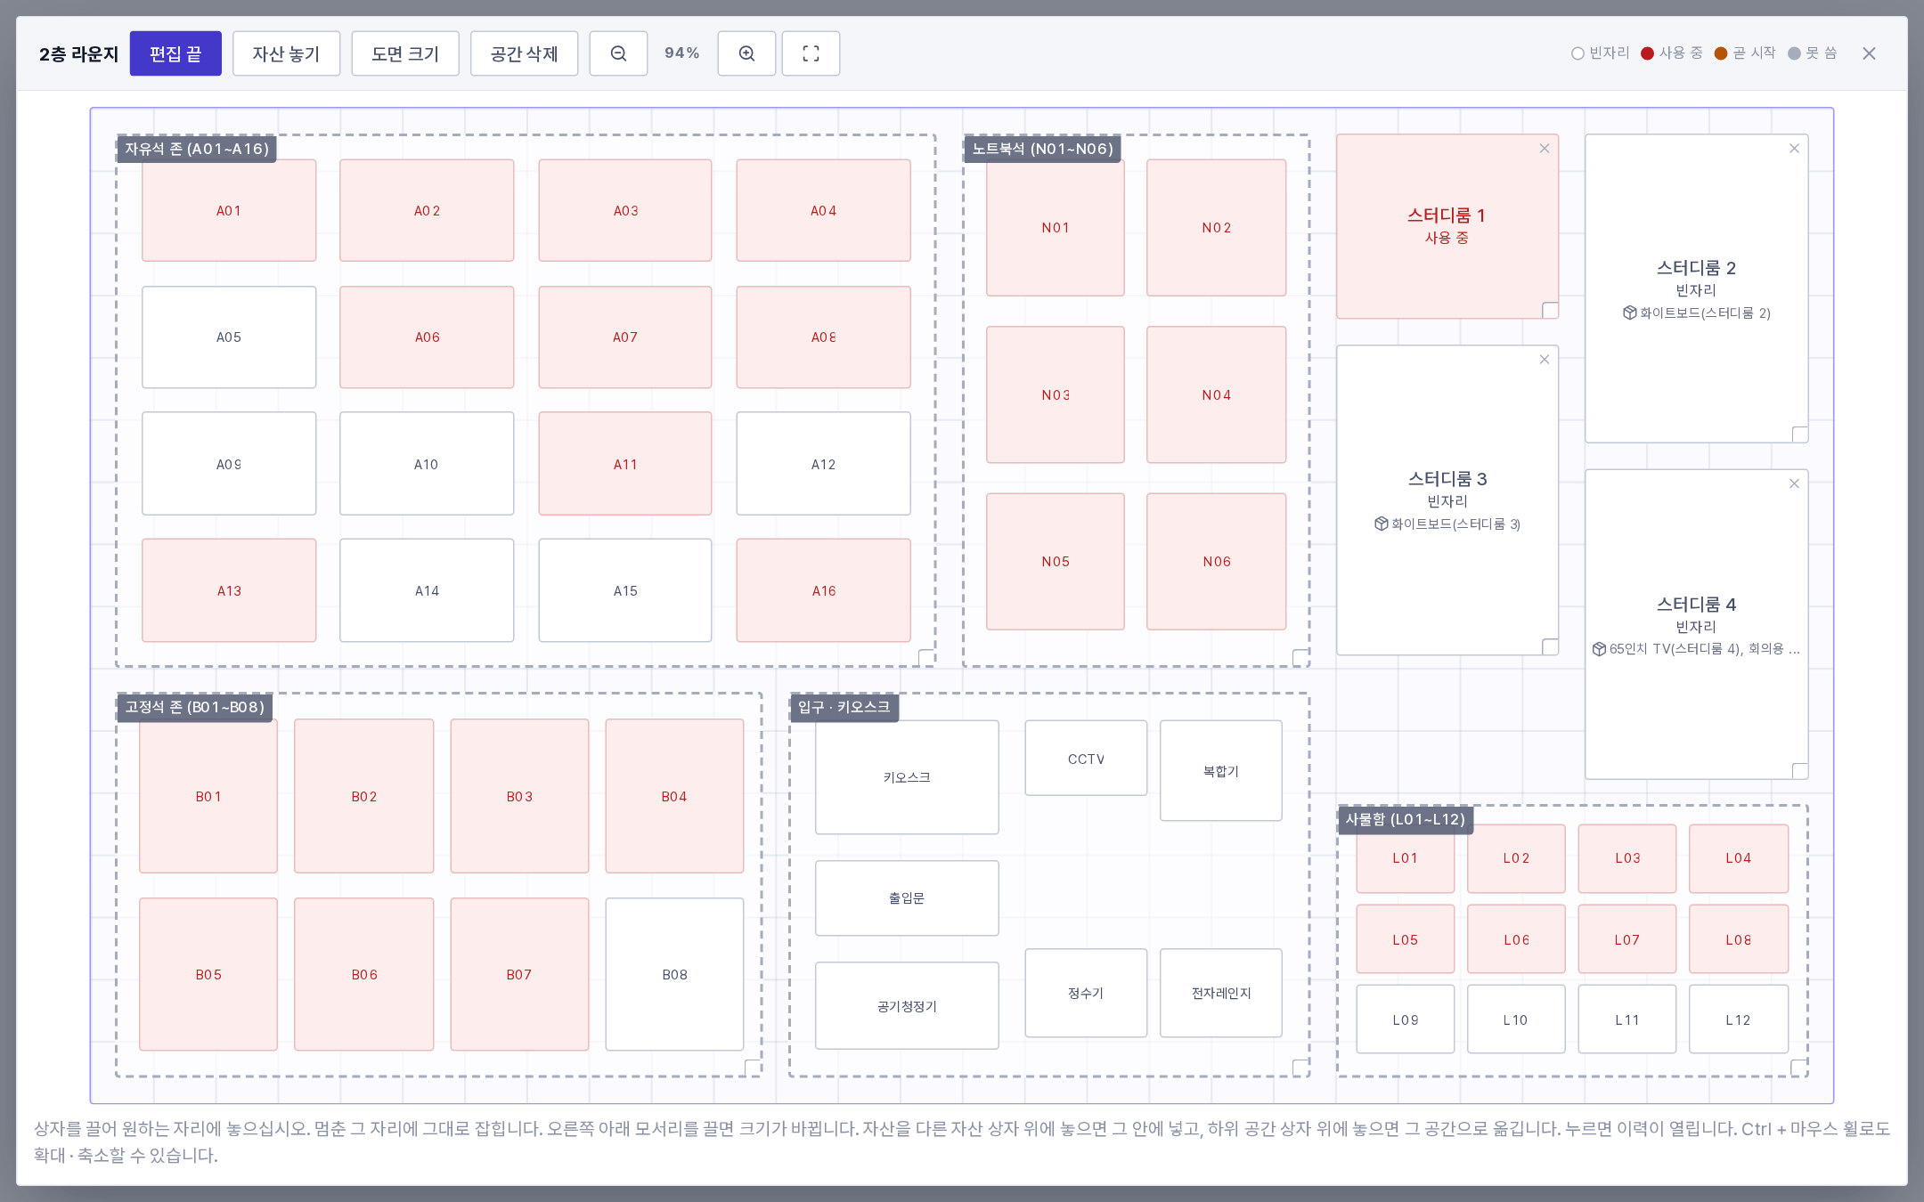Click the 편집 끝 button to finish editing
Image resolution: width=1924 pixels, height=1202 pixels.
point(175,53)
